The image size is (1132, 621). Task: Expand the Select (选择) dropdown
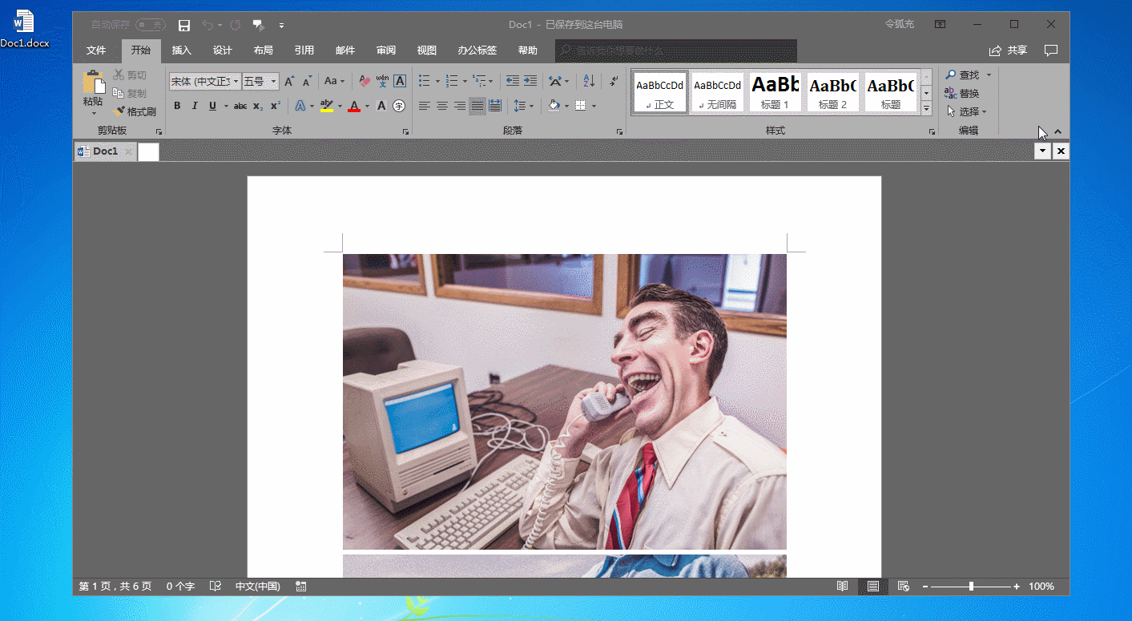(966, 111)
